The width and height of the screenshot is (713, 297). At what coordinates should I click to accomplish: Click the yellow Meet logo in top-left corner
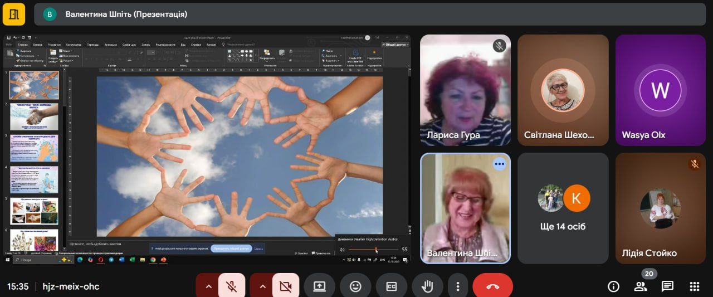coord(14,14)
